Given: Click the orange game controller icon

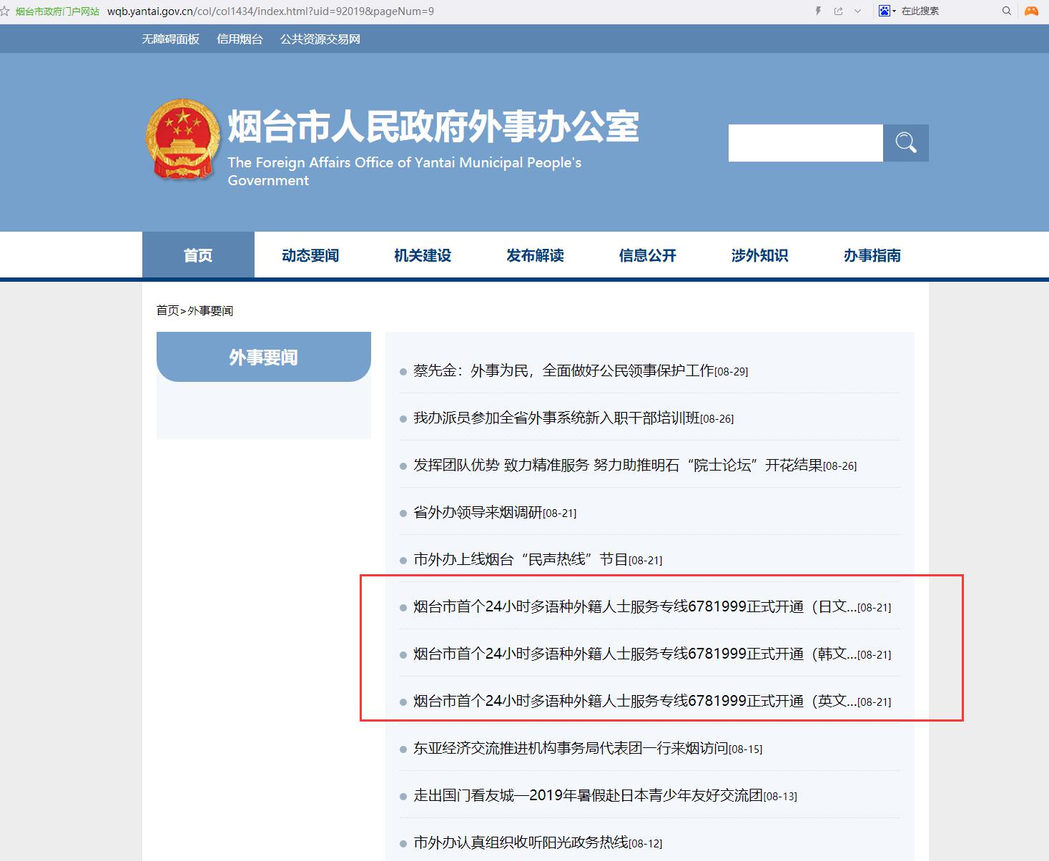Looking at the screenshot, I should [1031, 11].
